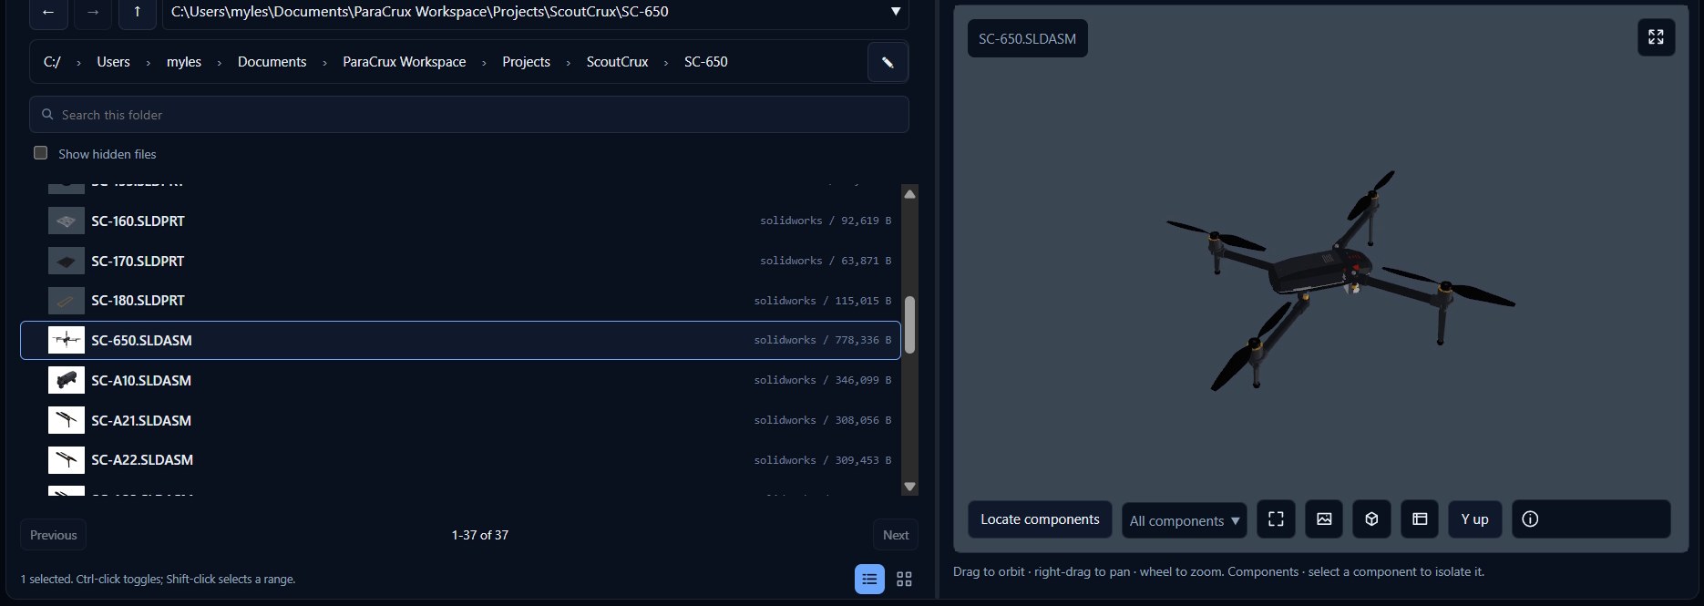1704x606 pixels.
Task: Click SC-A21.SLDASM thumbnail
Action: click(x=66, y=420)
